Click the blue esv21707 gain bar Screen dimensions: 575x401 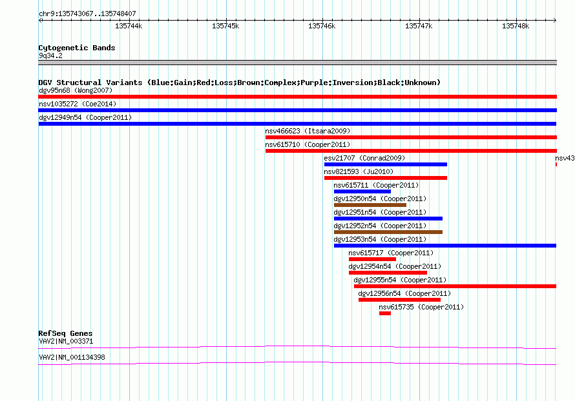(386, 164)
